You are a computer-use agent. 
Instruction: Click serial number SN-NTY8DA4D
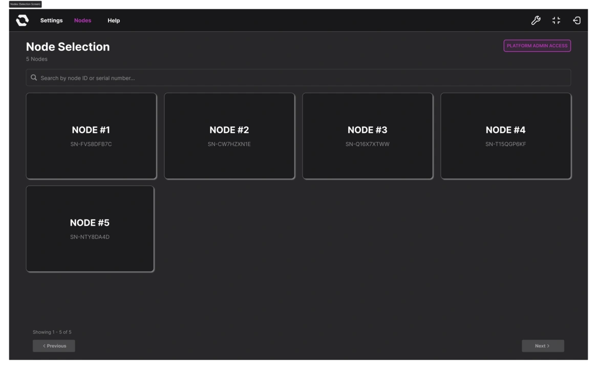point(90,237)
